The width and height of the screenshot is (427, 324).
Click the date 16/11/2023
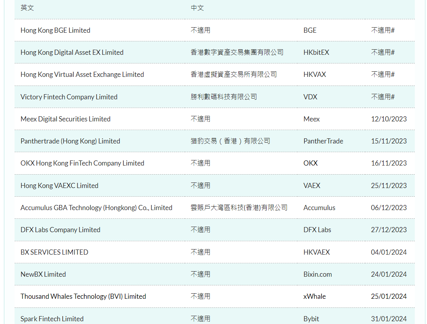389,163
